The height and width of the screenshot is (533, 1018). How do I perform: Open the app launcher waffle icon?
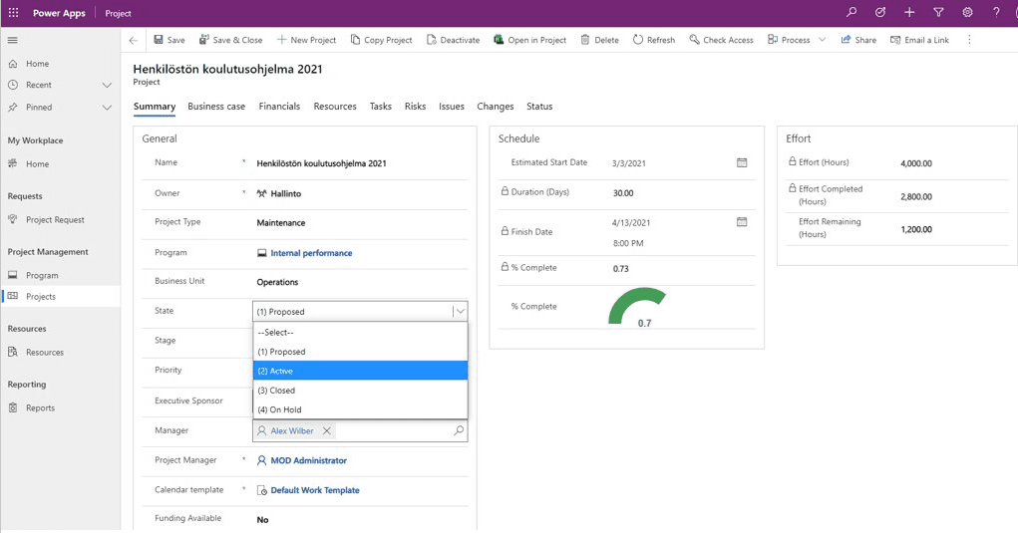tap(13, 13)
